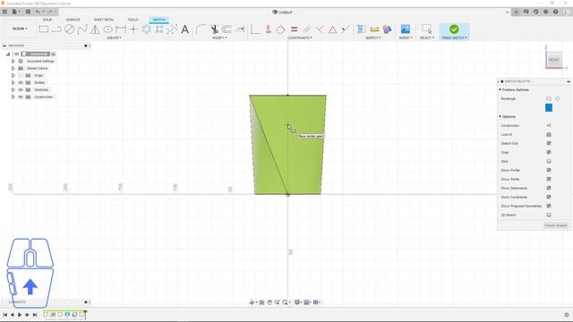
Task: Select the Center Diameter Circle tool
Action: (x=69, y=30)
